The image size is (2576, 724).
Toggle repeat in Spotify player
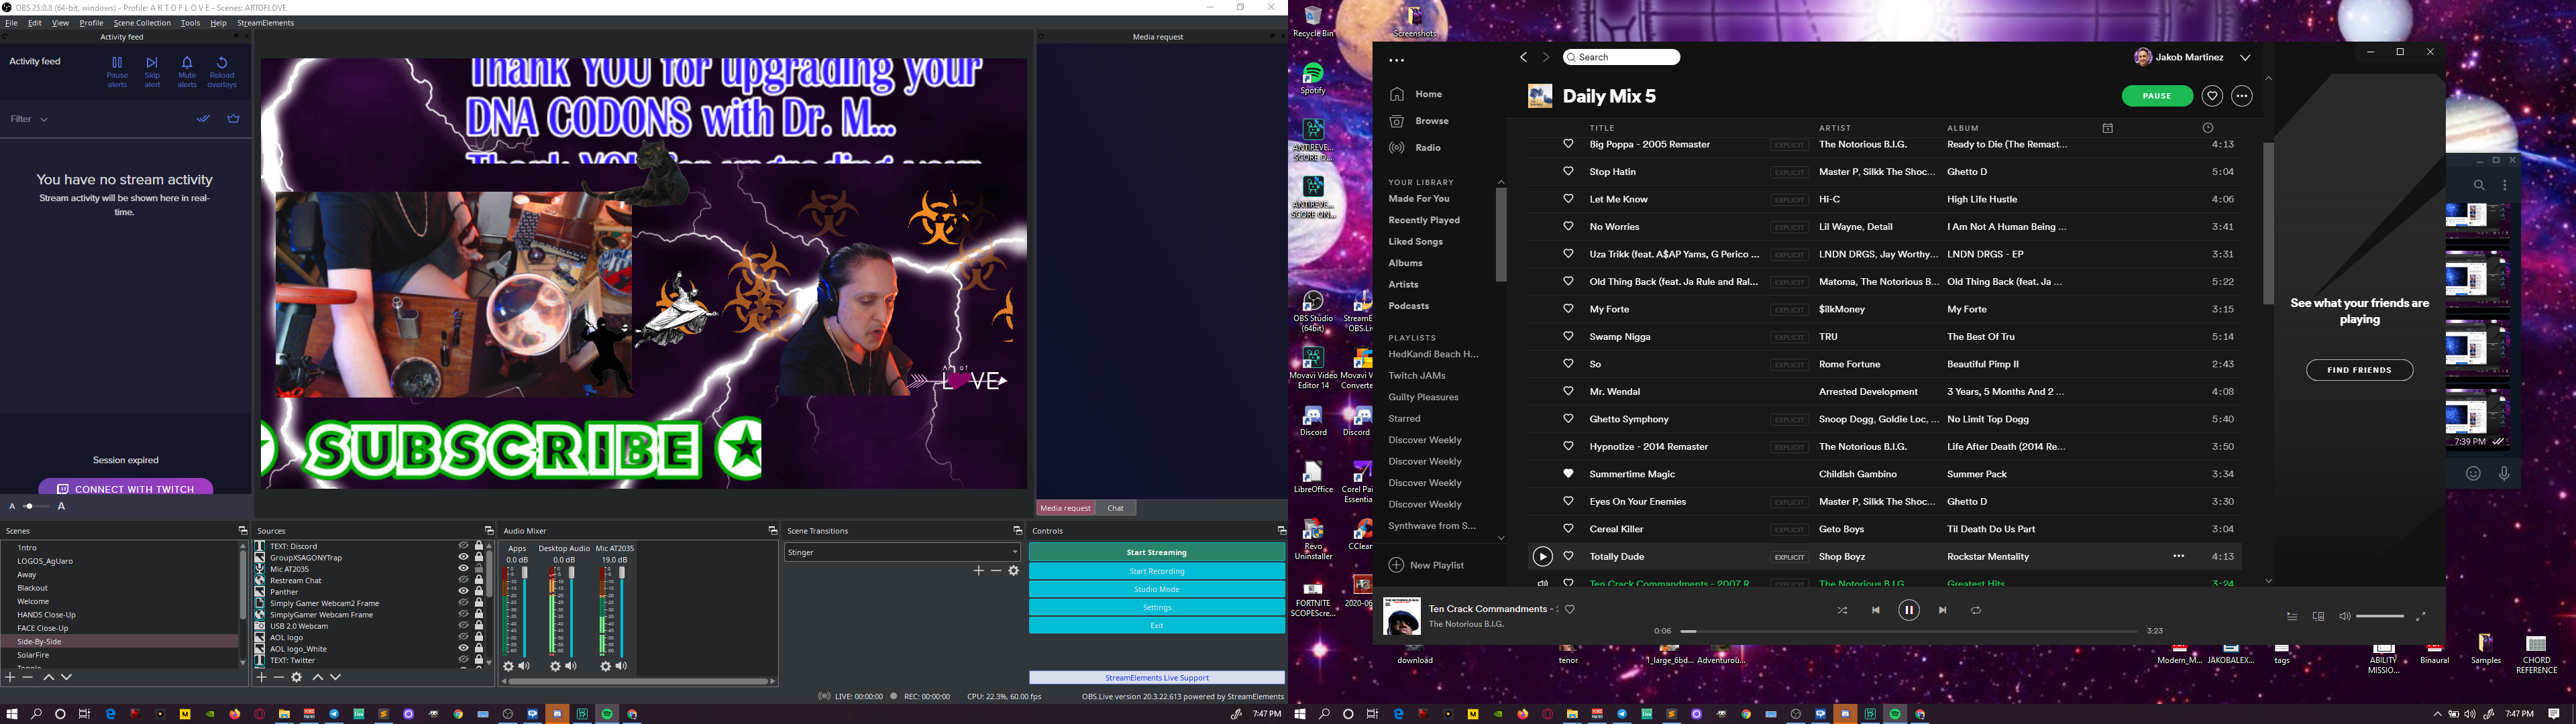[x=1975, y=610]
